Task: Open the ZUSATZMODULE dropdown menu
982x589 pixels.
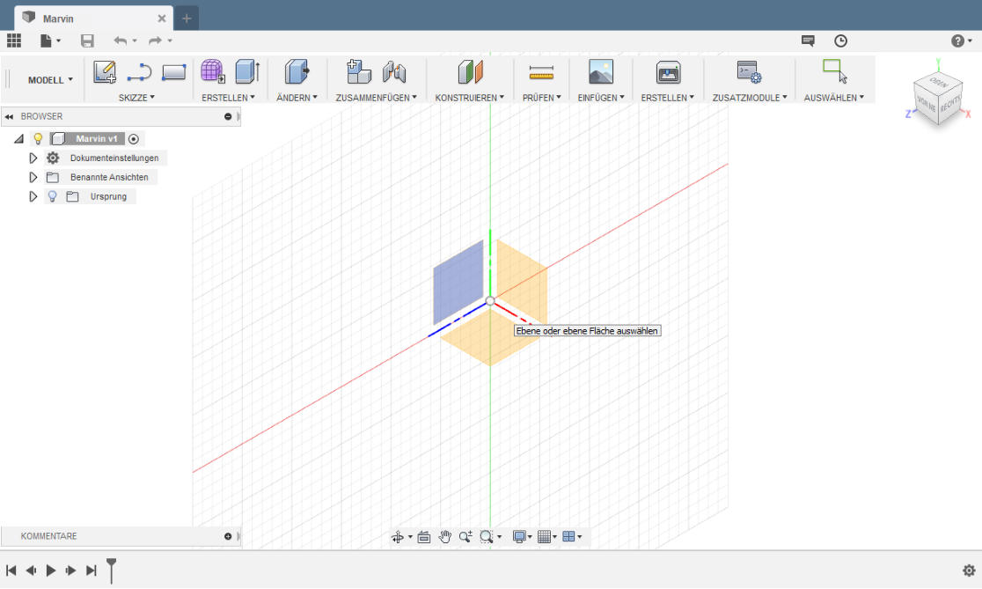Action: pos(750,98)
